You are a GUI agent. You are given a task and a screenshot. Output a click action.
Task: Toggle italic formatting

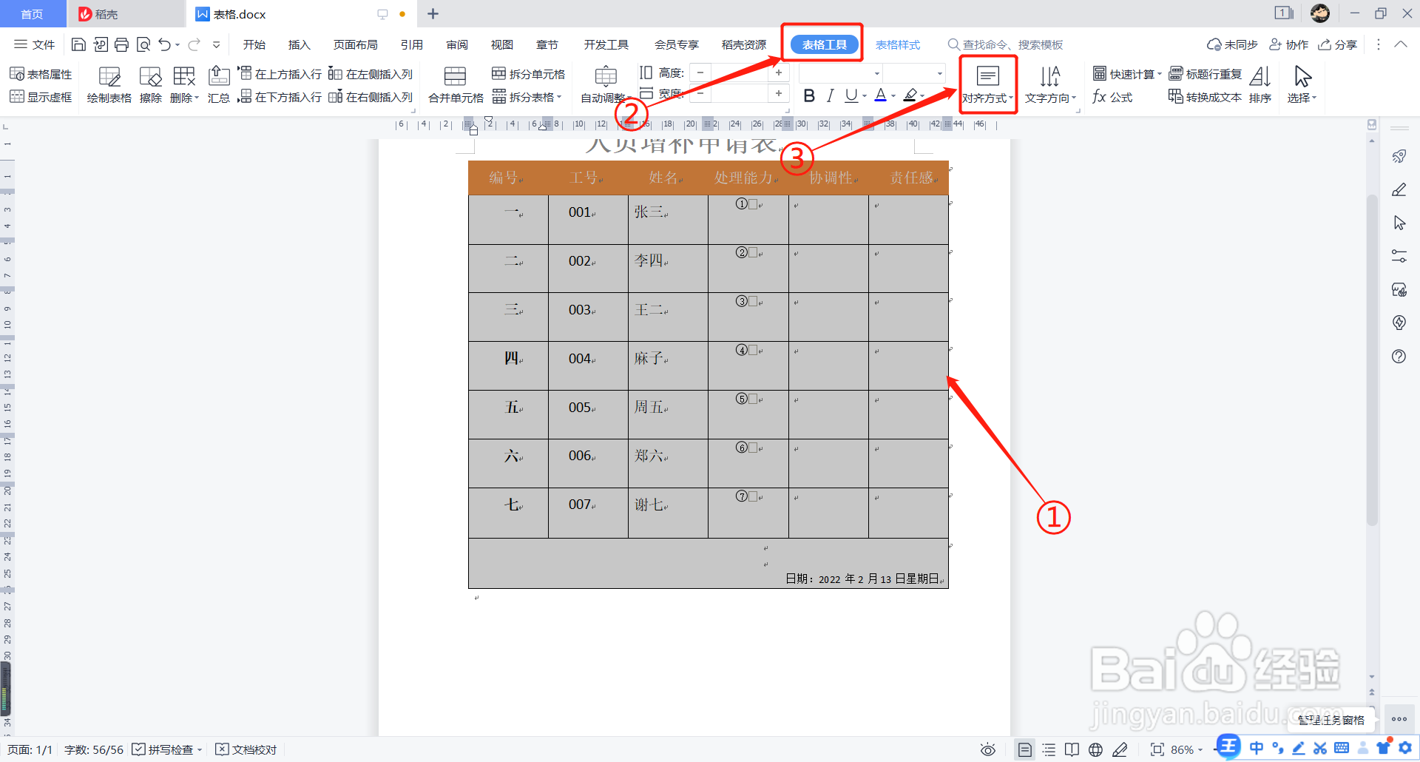tap(830, 95)
